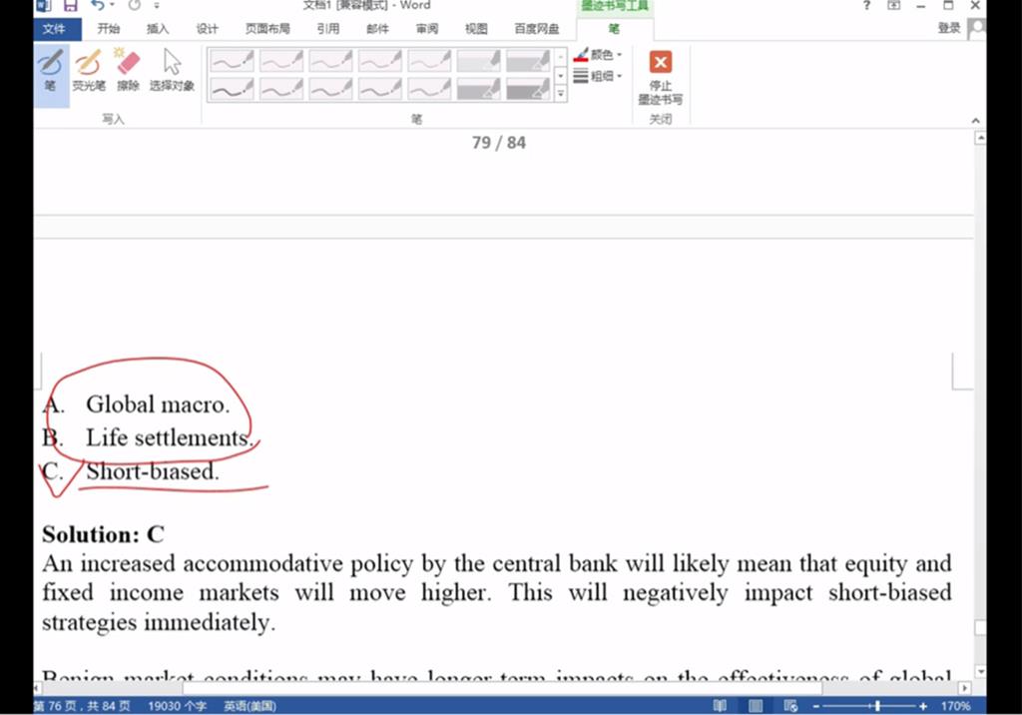The image size is (1022, 715).
Task: Pick the third pen style in bottom gallery row
Action: tap(330, 89)
